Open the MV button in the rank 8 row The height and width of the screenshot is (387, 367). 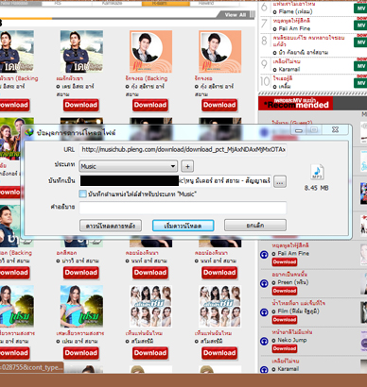[x=360, y=42]
